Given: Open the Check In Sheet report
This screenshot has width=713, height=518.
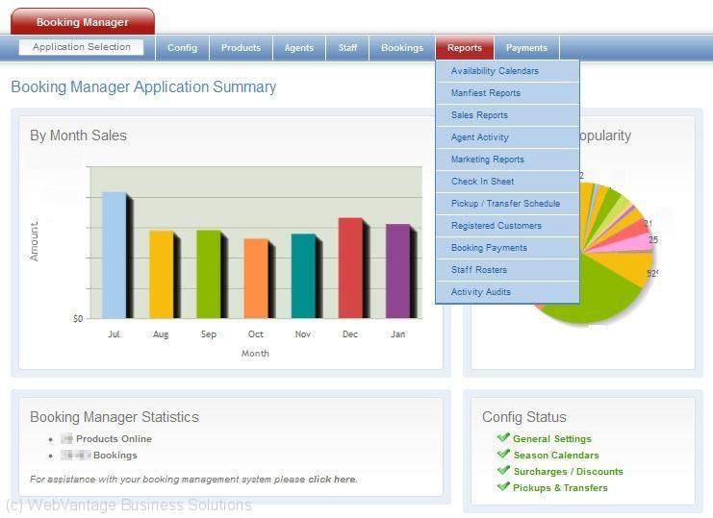Looking at the screenshot, I should coord(482,182).
